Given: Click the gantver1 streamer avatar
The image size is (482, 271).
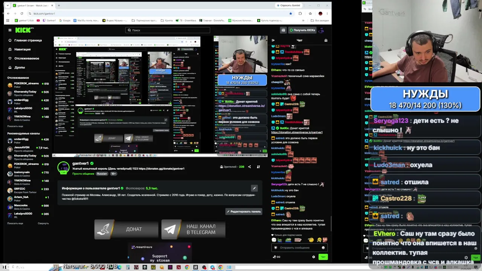Looking at the screenshot, I should (x=63, y=167).
